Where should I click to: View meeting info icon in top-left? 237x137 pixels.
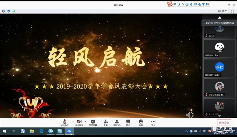click(3, 11)
